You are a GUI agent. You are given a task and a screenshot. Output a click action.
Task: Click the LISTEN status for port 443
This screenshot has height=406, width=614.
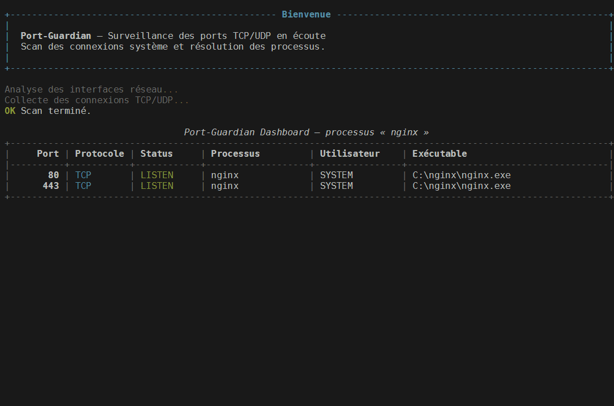(x=156, y=186)
